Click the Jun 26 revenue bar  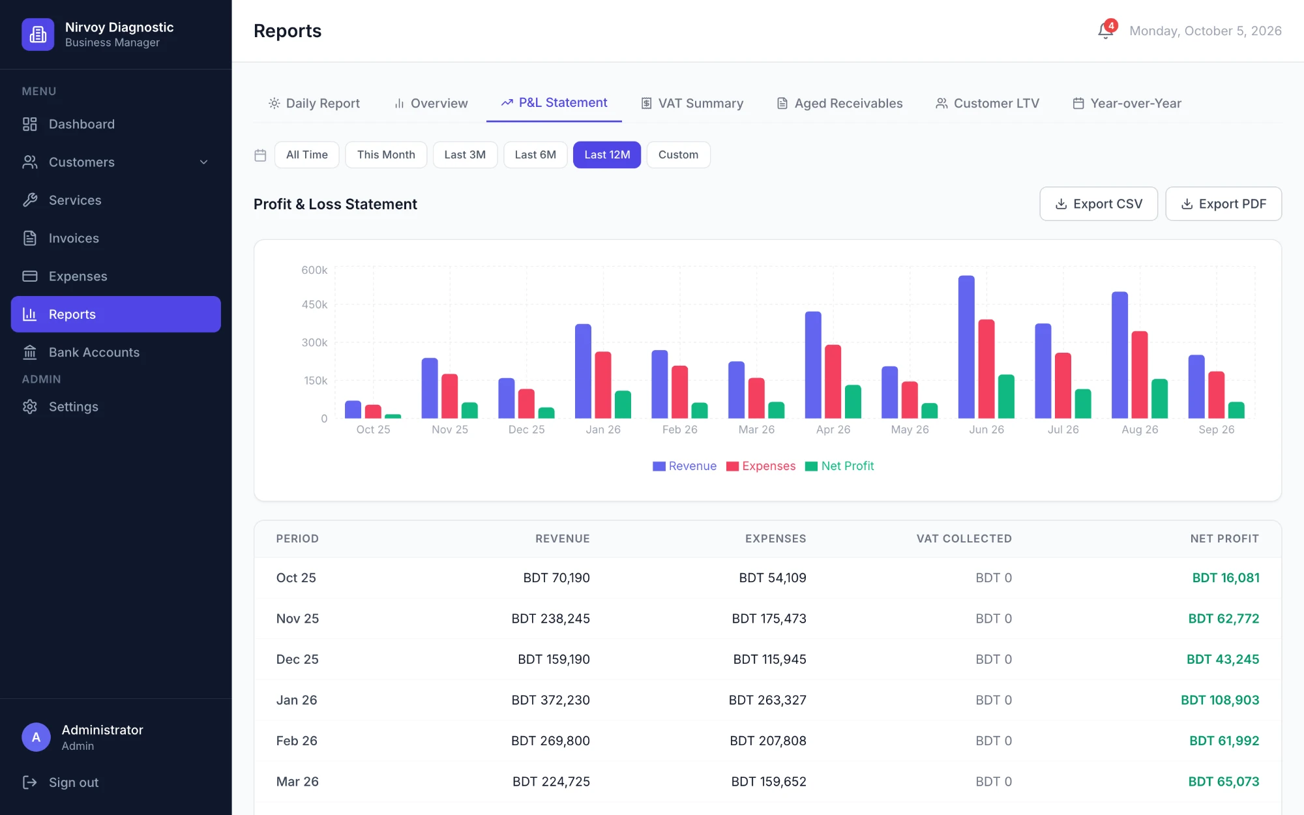point(966,346)
